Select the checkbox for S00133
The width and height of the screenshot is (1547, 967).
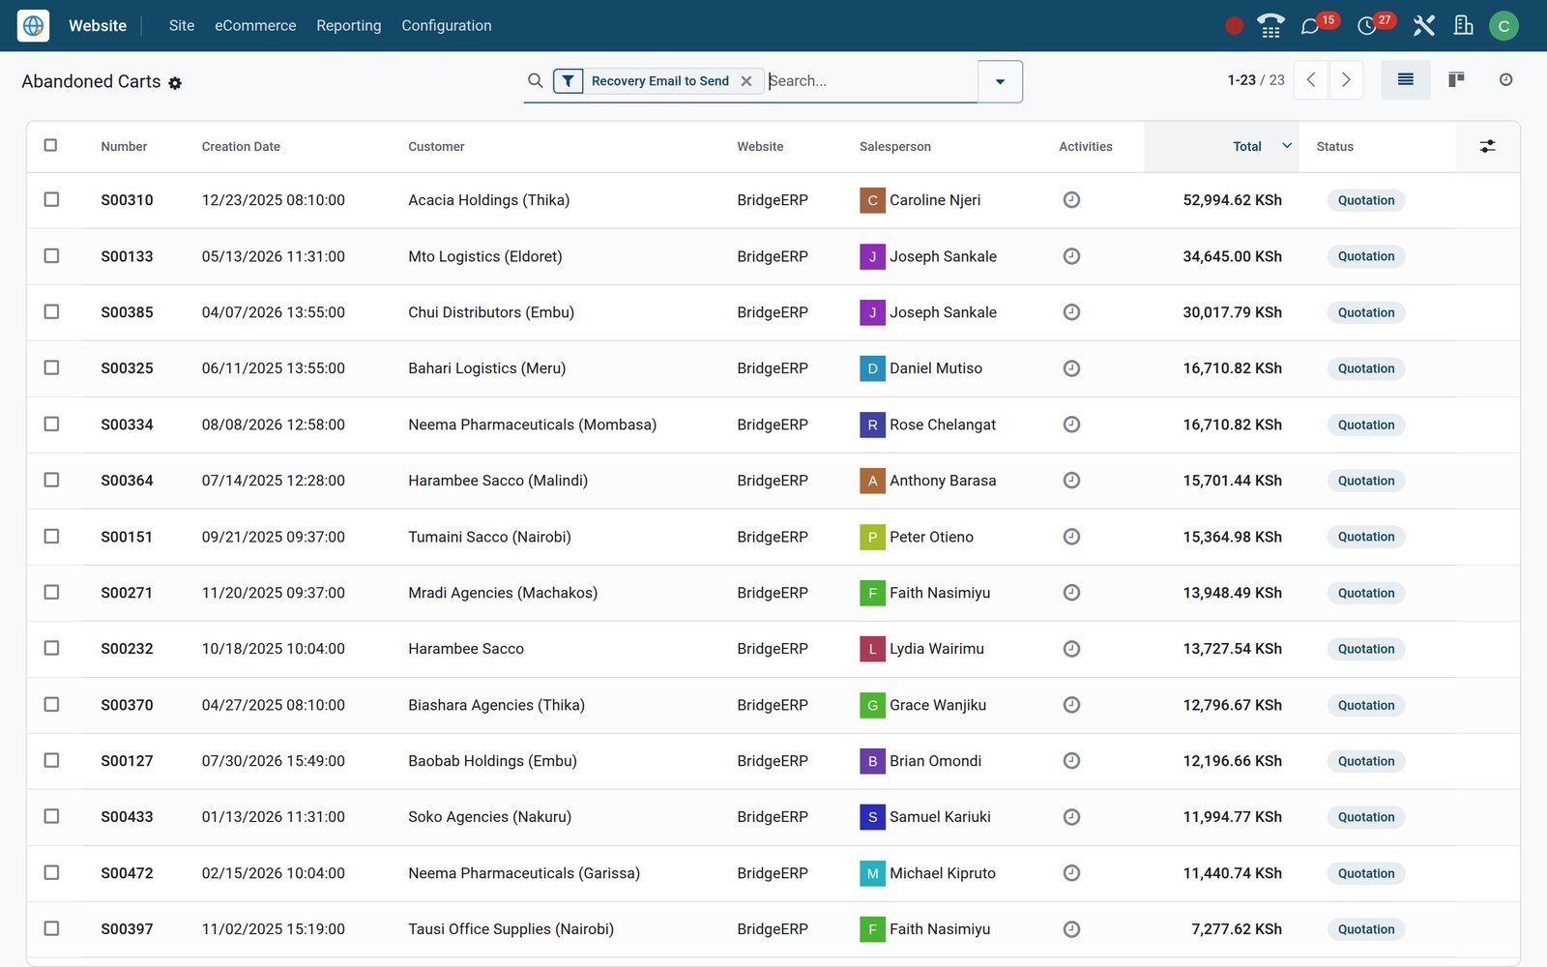pyautogui.click(x=51, y=256)
